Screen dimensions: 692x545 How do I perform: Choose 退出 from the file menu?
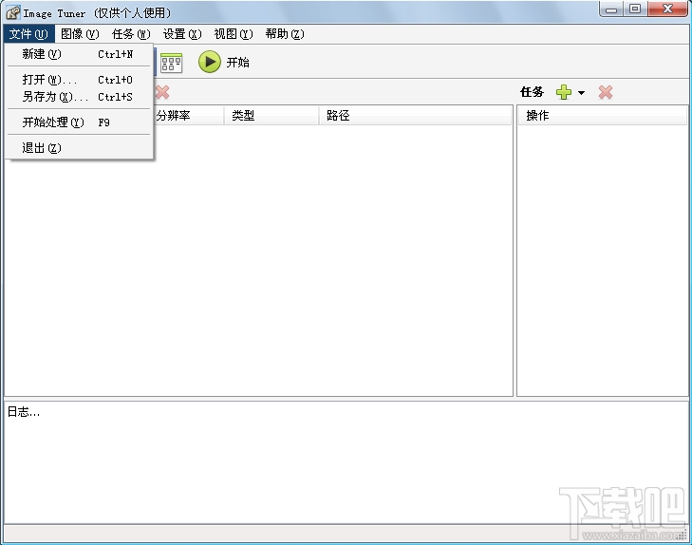[x=79, y=148]
